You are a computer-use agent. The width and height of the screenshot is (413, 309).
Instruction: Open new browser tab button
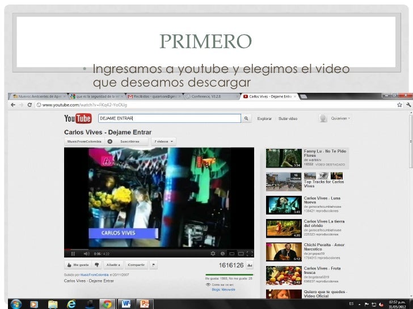[304, 97]
